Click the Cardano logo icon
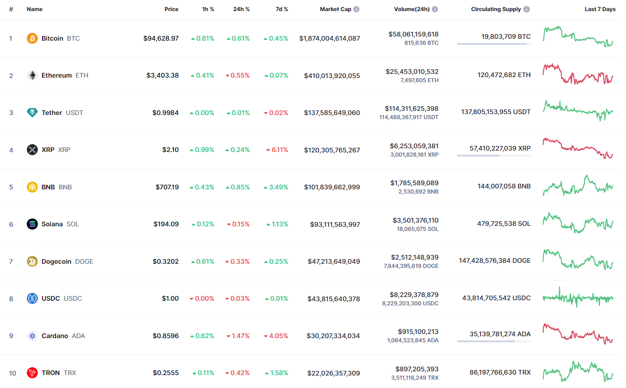Viewport: 626px width, 388px height. pos(32,336)
